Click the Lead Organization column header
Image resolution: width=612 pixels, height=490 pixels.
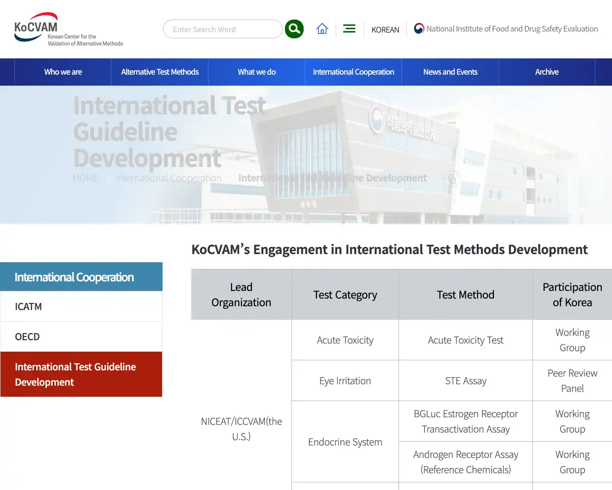pos(241,294)
